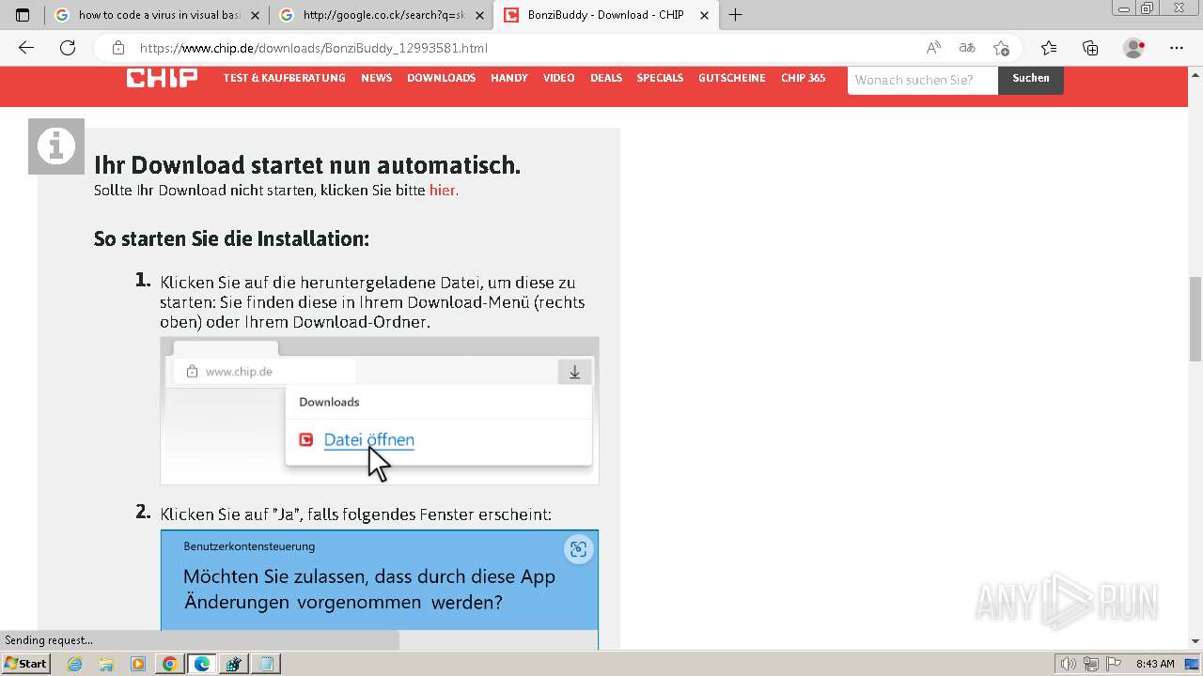Add this page to favorites
Image resolution: width=1203 pixels, height=676 pixels.
tap(1001, 48)
